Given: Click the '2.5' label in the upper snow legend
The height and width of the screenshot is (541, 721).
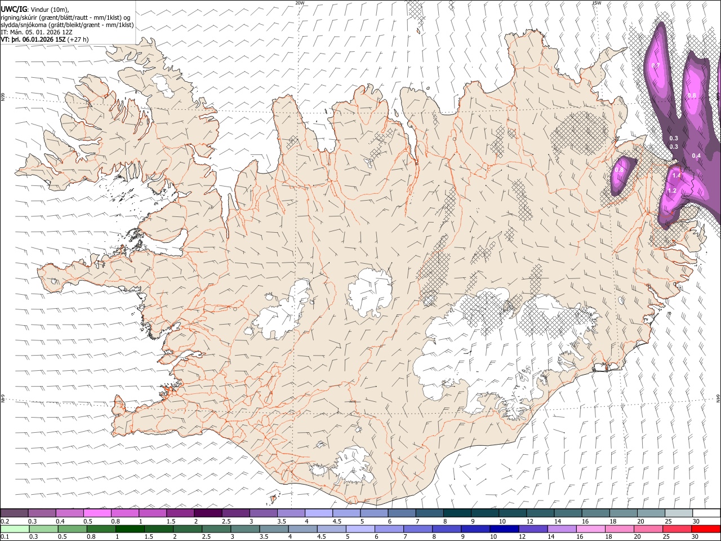Looking at the screenshot, I should 226,521.
